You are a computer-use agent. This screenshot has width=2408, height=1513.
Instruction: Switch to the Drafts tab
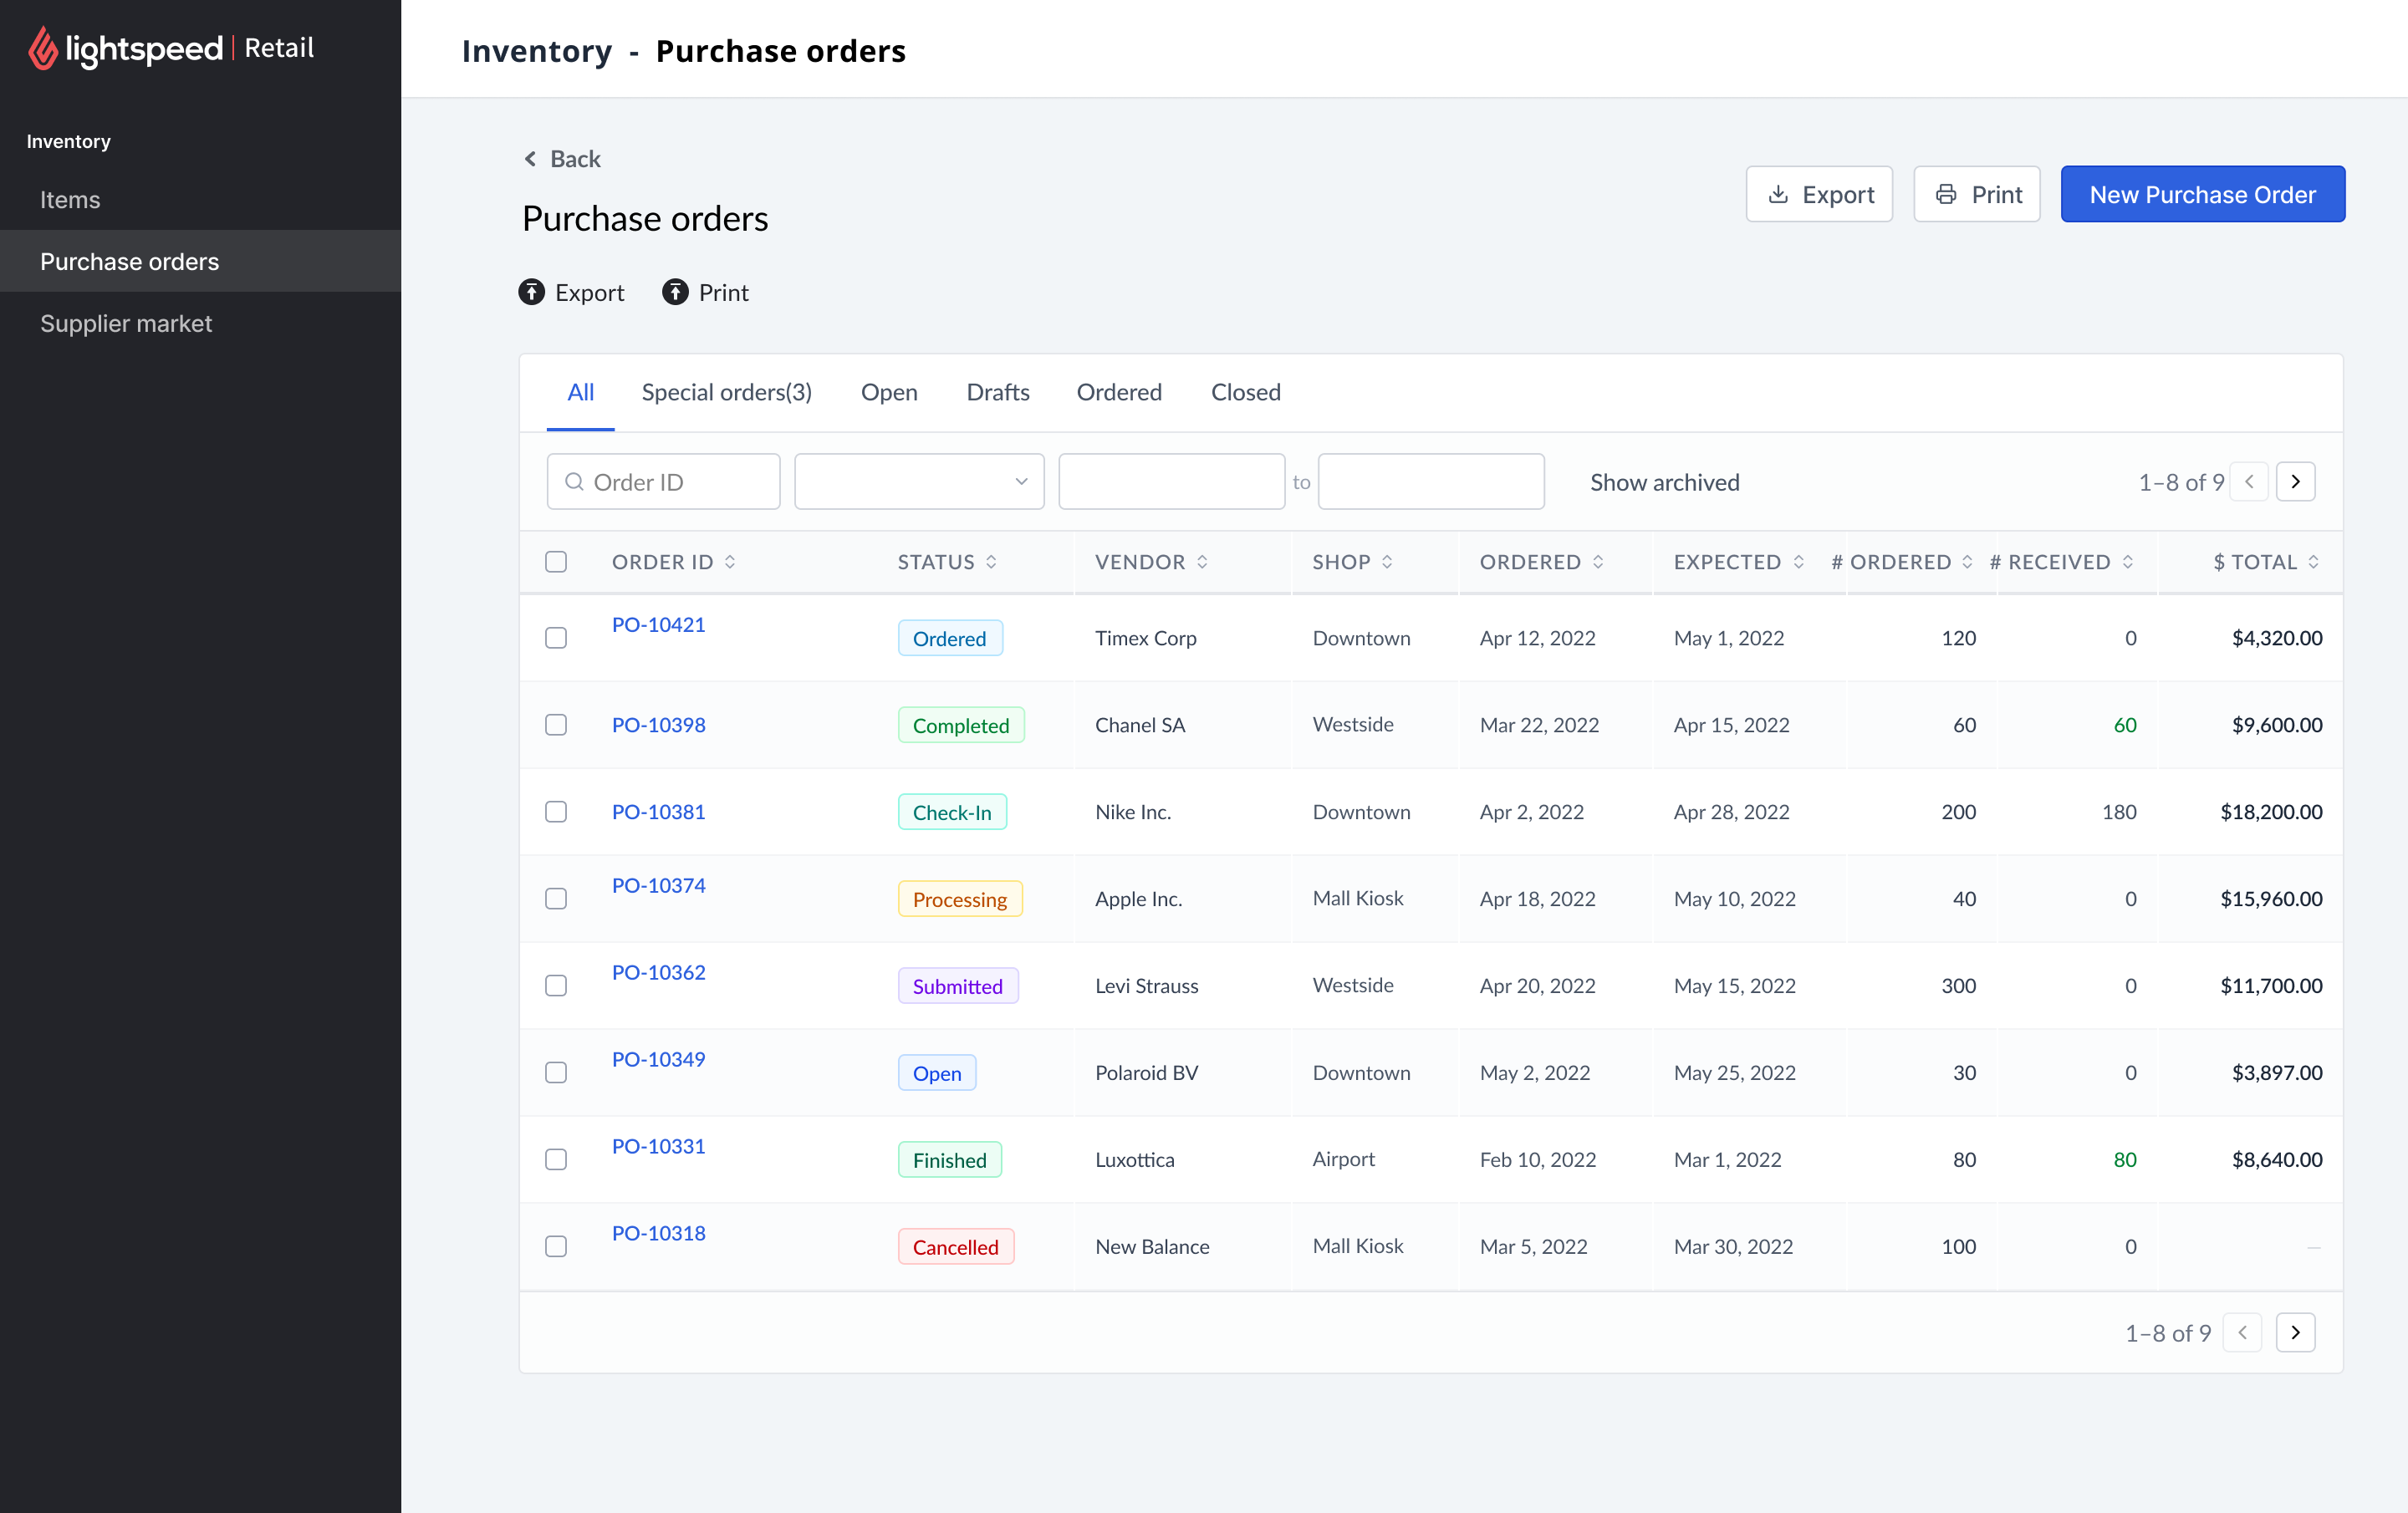[x=998, y=392]
